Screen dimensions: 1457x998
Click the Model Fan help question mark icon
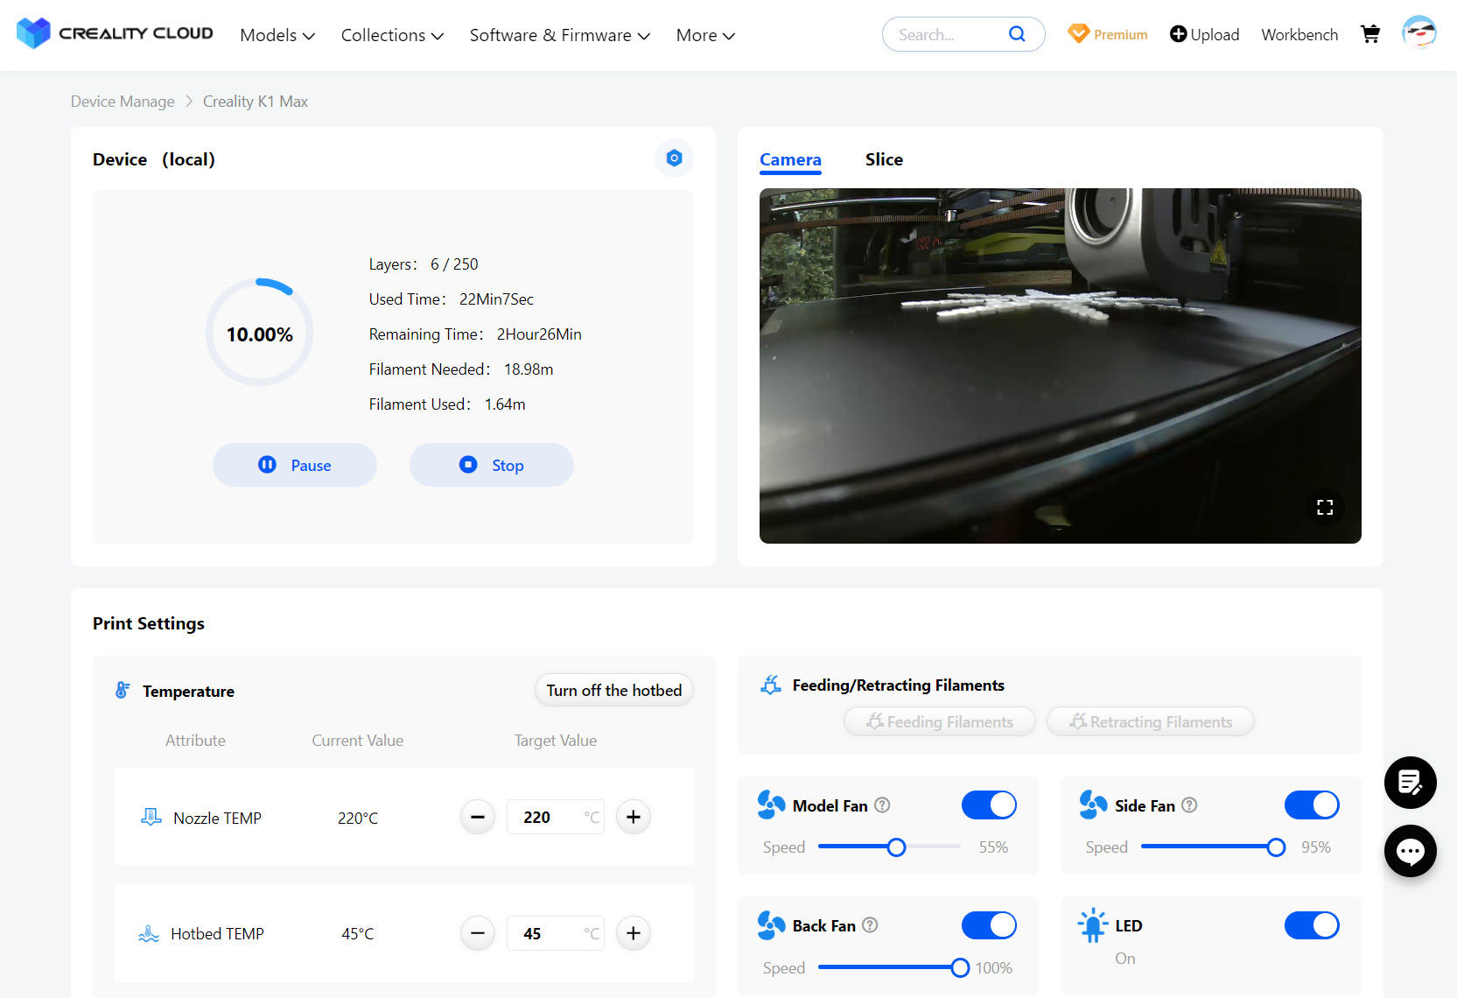884,805
